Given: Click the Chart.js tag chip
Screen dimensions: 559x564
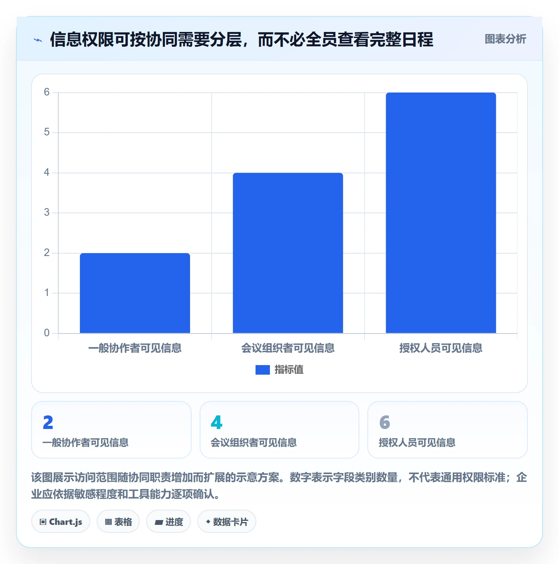Looking at the screenshot, I should [x=61, y=522].
